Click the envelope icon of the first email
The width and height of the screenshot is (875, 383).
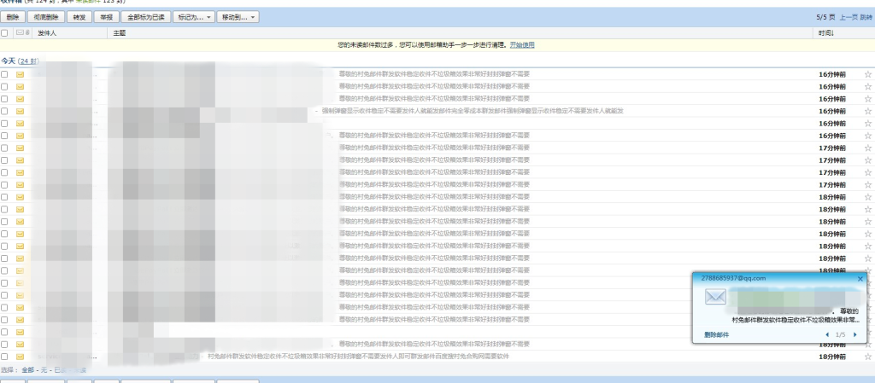point(20,74)
